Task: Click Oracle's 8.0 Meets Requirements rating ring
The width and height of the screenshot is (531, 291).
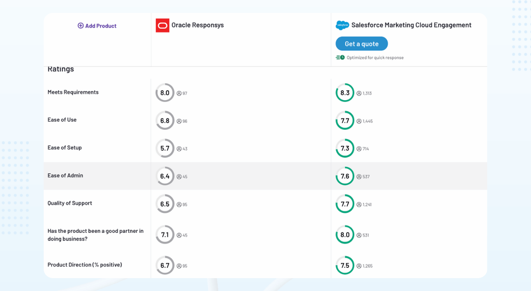Action: (x=165, y=93)
